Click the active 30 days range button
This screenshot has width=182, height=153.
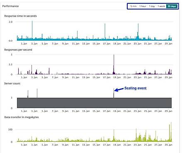point(172,6)
